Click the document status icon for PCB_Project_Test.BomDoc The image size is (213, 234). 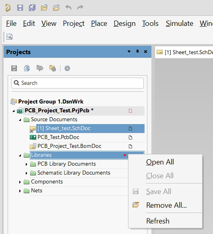tap(130, 146)
